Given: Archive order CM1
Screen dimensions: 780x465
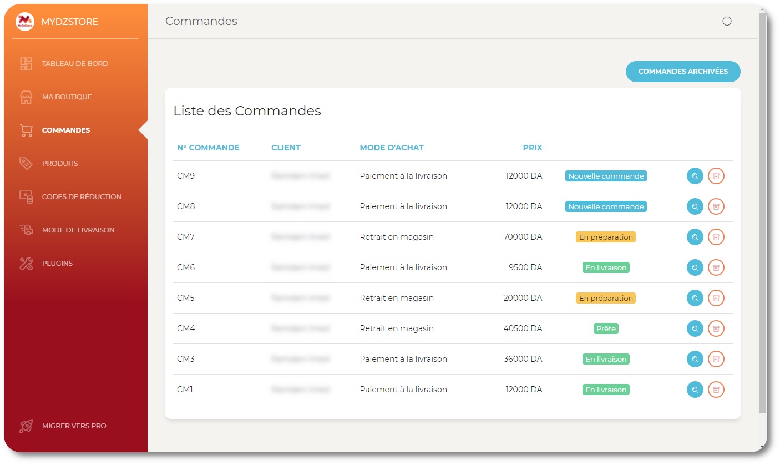Looking at the screenshot, I should (716, 390).
